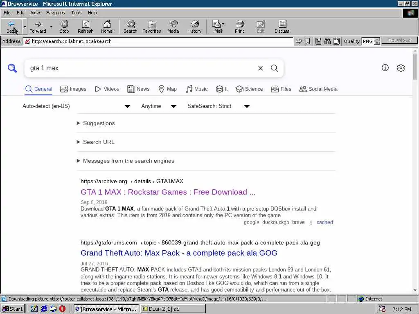Click the Start button on taskbar

coord(13,309)
